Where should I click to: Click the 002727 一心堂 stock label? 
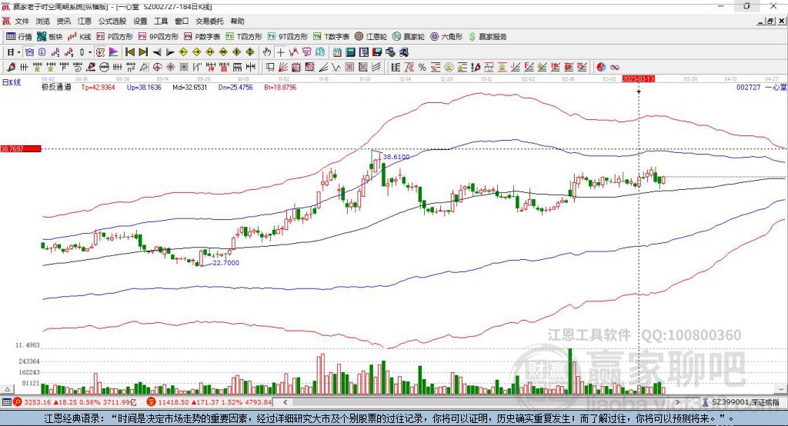click(761, 87)
